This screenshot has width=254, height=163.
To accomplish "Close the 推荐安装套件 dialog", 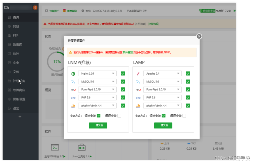I will coord(199,36).
